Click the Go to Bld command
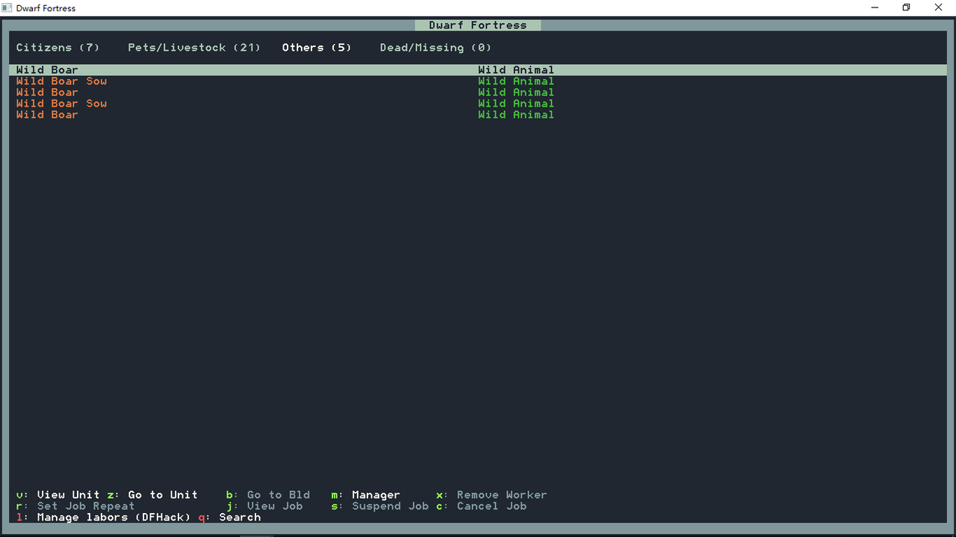This screenshot has width=956, height=537. point(268,495)
